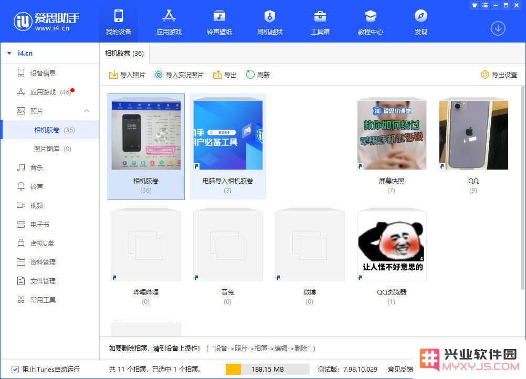Click the 188.15 MB storage bar
The height and width of the screenshot is (379, 526).
click(x=267, y=369)
